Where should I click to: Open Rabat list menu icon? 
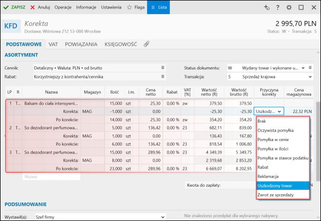pos(162,76)
